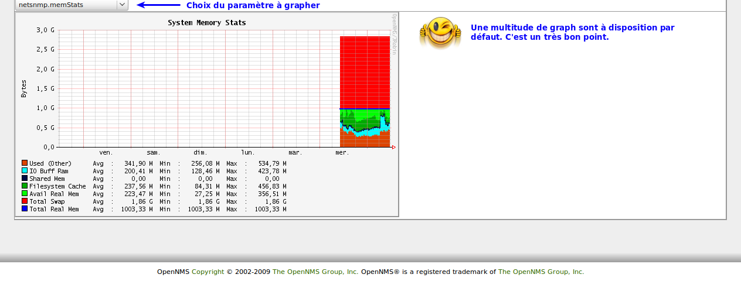Click the System Memory Stats graph title
Viewport: 741px width, 281px height.
click(x=207, y=23)
